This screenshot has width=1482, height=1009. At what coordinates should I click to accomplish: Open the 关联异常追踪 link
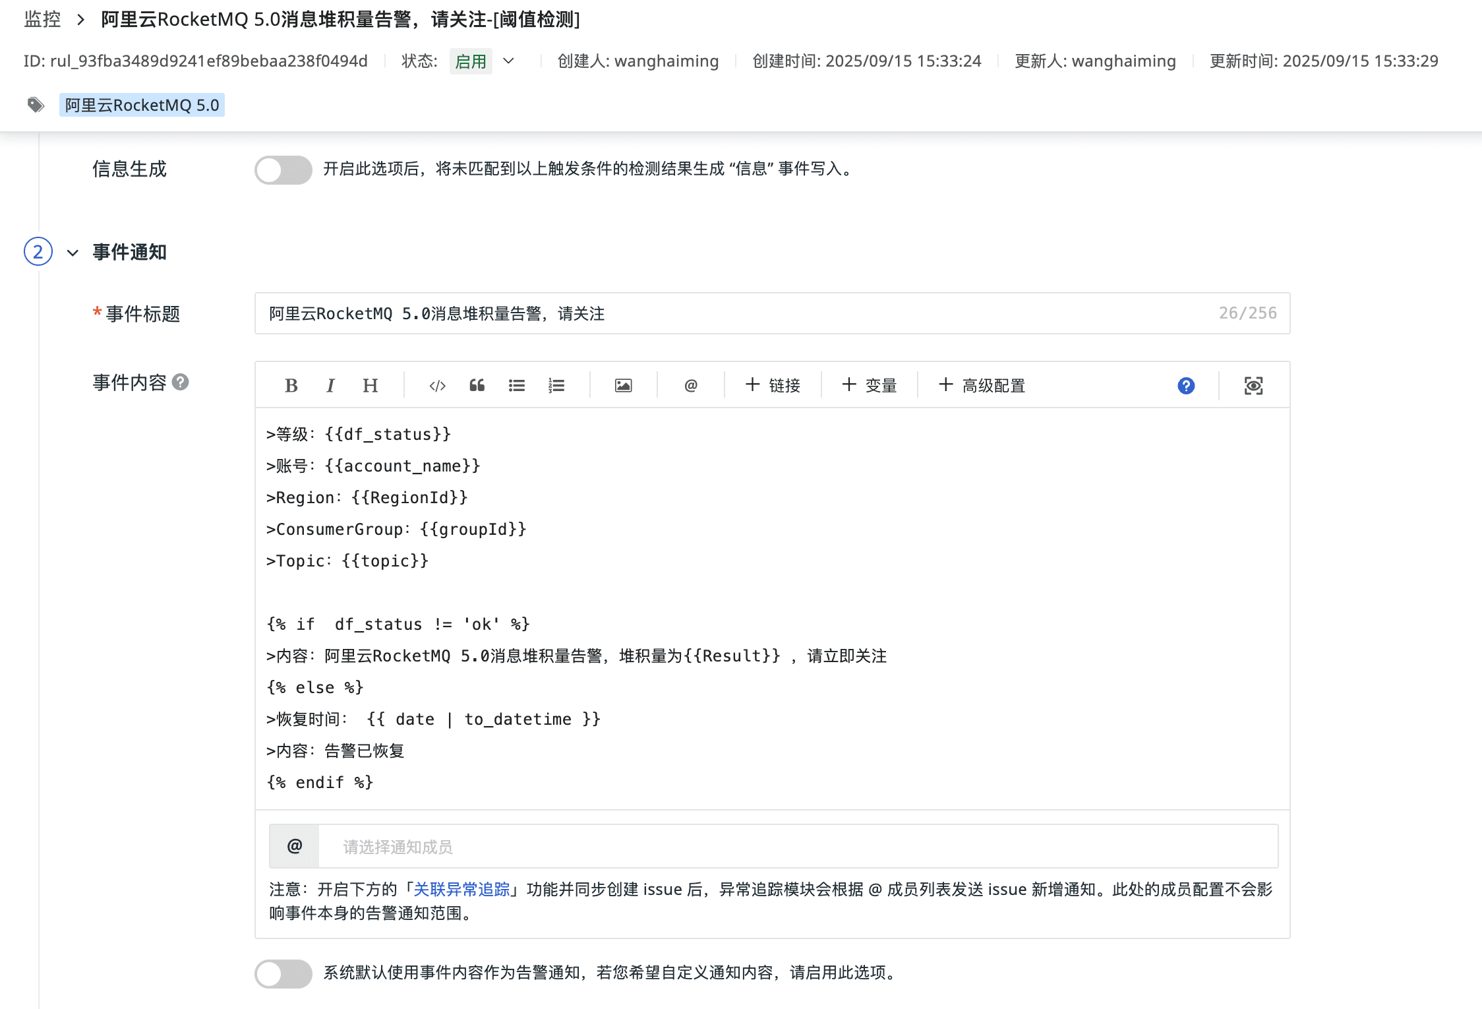461,890
